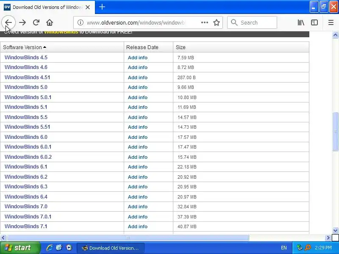This screenshot has height=254, width=339.
Task: Open WindowBlinds 5.5 link
Action: click(26, 117)
